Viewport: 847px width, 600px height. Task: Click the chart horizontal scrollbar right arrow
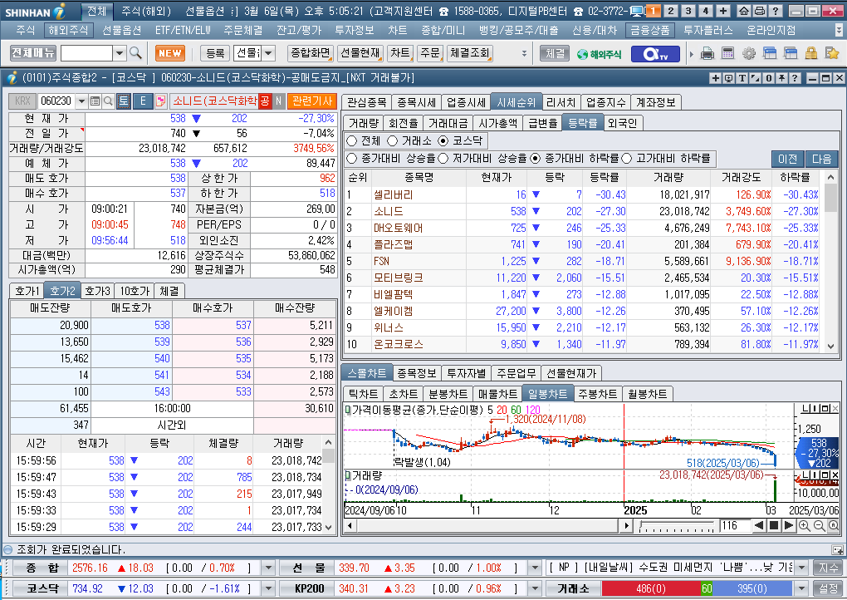point(627,525)
